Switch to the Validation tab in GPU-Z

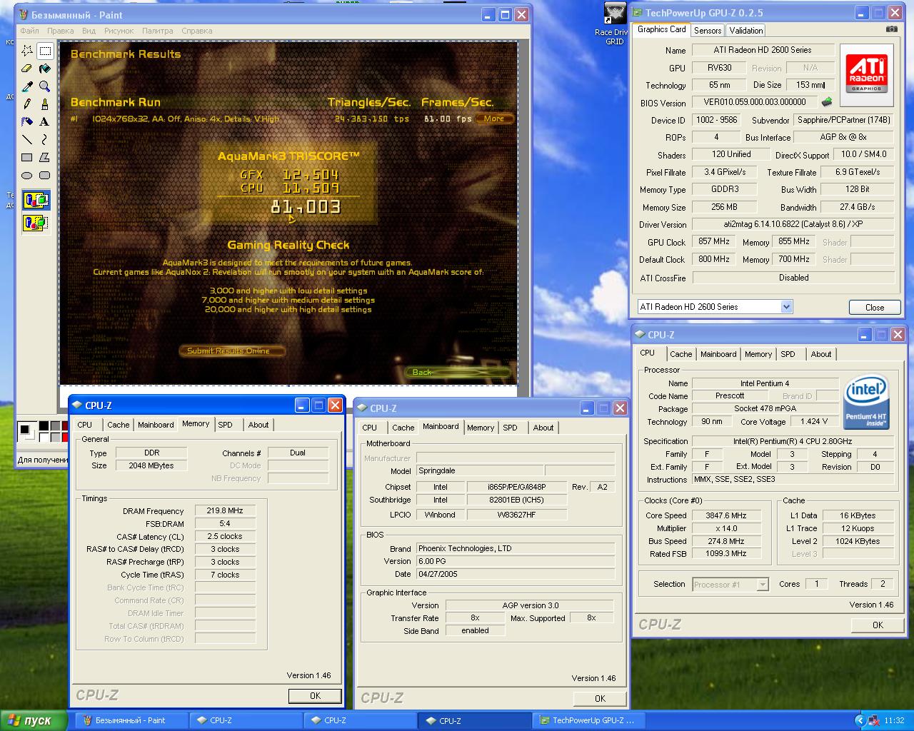[x=746, y=31]
